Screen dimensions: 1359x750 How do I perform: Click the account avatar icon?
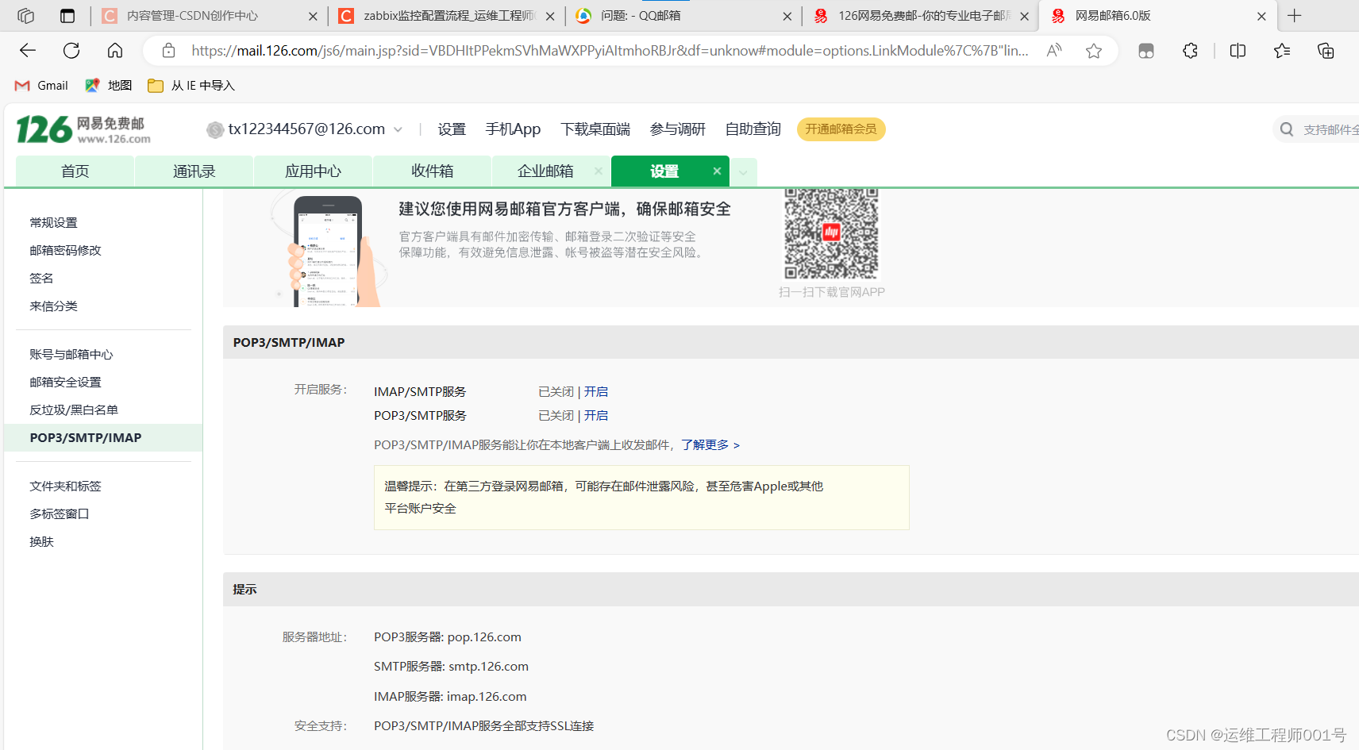215,129
